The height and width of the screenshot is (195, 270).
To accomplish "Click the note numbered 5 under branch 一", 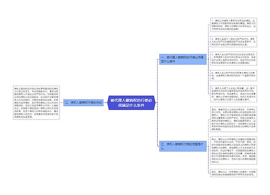I will click(x=233, y=94).
